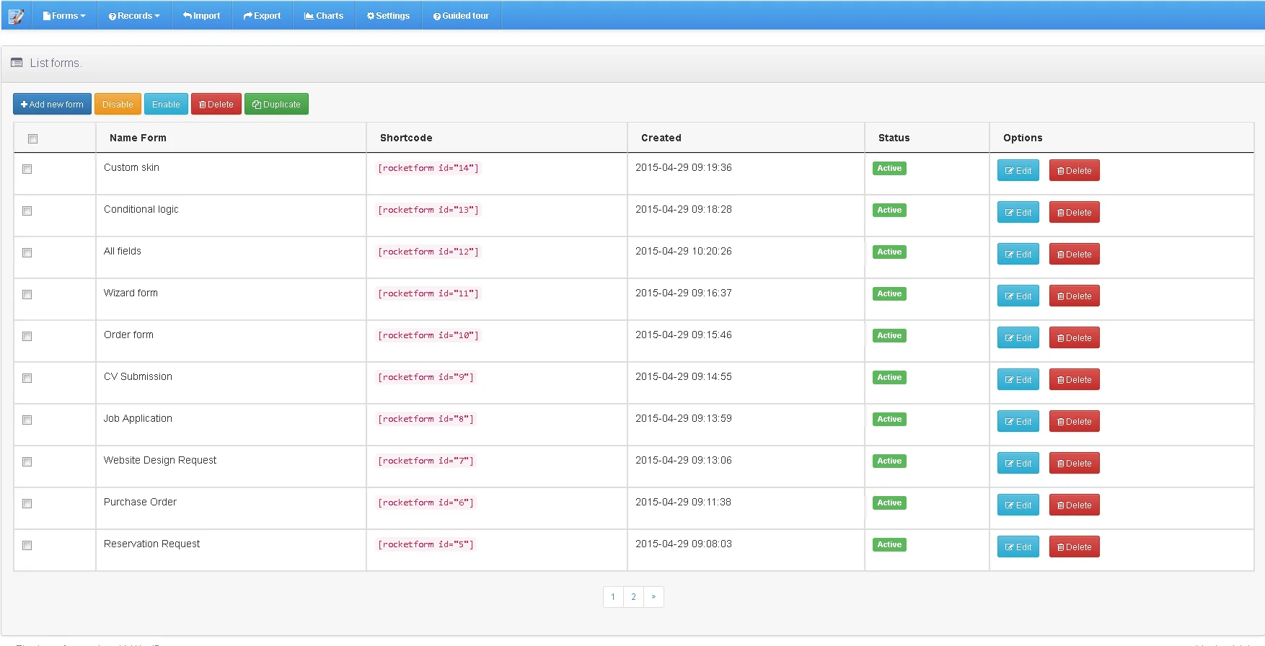This screenshot has width=1265, height=646.
Task: Click the Created column header
Action: pos(661,138)
